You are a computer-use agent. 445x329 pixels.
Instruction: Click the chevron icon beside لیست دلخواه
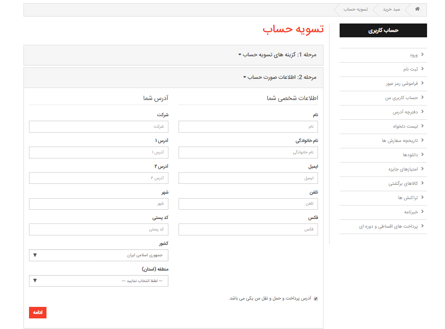422,126
